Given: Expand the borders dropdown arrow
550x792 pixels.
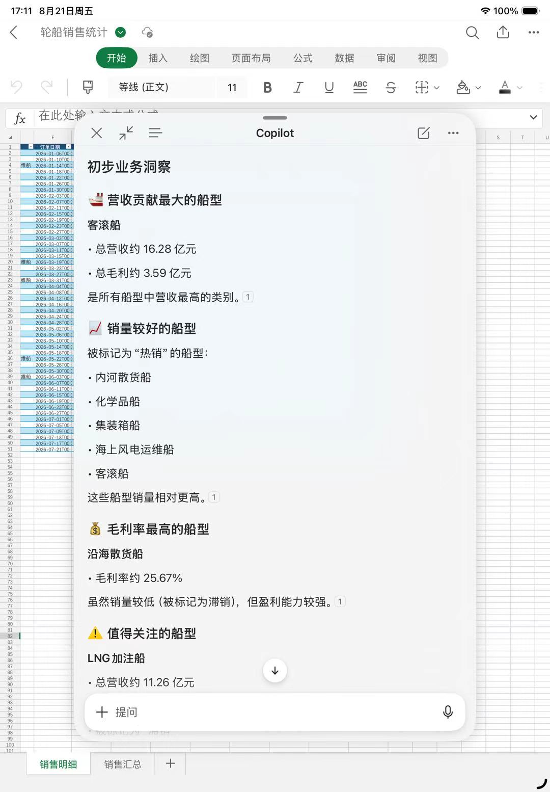Looking at the screenshot, I should [436, 88].
